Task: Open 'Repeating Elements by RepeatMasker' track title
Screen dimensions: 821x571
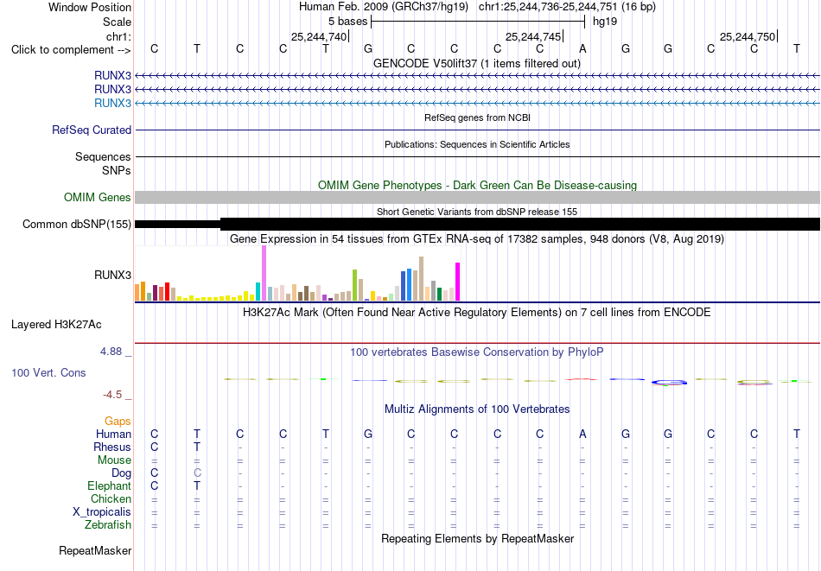Action: 477,539
